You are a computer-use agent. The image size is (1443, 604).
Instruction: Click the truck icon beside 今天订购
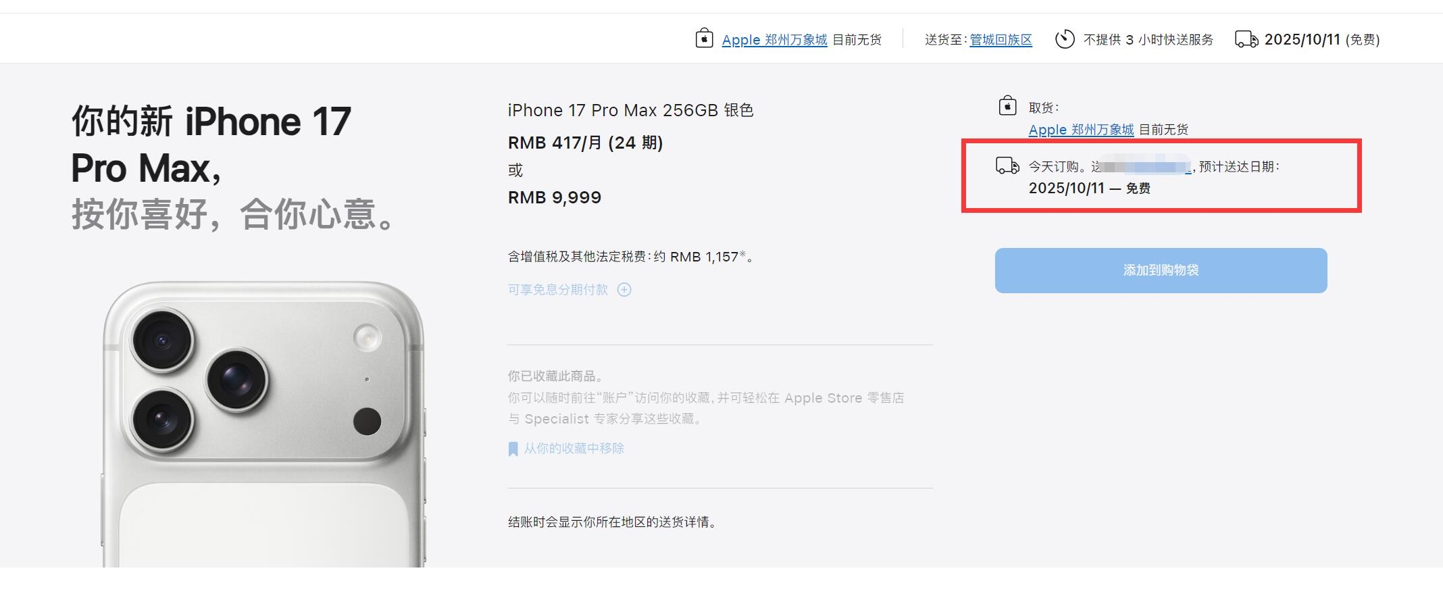point(1008,166)
